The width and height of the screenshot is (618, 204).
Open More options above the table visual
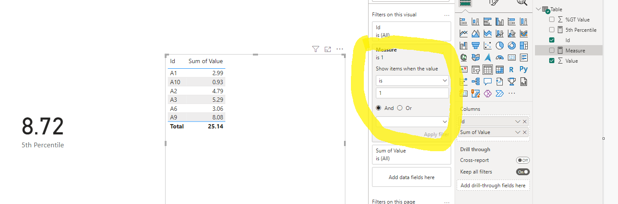click(340, 49)
